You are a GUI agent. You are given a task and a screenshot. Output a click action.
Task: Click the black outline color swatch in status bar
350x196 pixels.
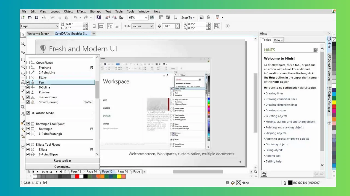coord(290,183)
